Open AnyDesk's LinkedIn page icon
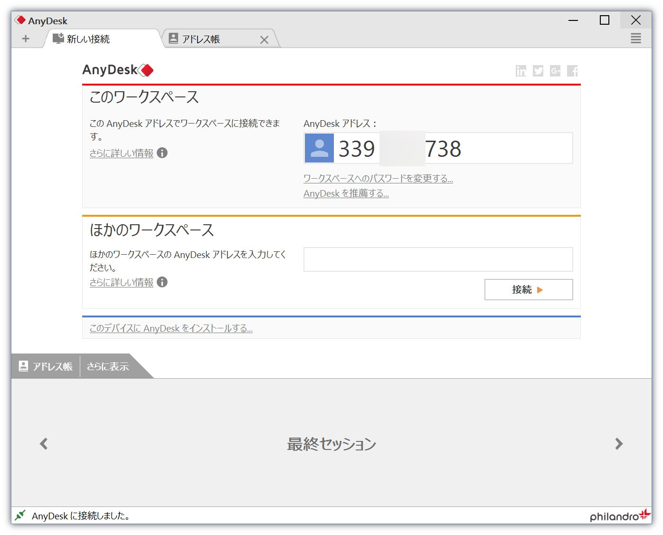 coord(521,71)
